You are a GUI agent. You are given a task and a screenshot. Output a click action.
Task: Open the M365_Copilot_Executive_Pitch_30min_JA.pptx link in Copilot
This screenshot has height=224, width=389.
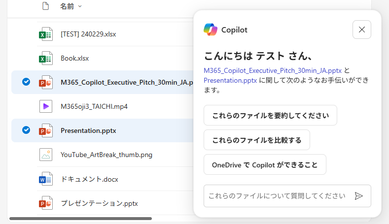(273, 70)
